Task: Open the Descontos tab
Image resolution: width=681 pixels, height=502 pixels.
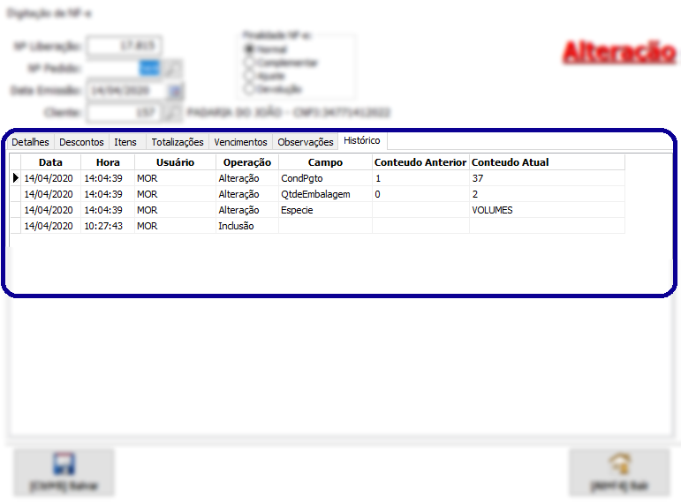Action: (x=81, y=142)
